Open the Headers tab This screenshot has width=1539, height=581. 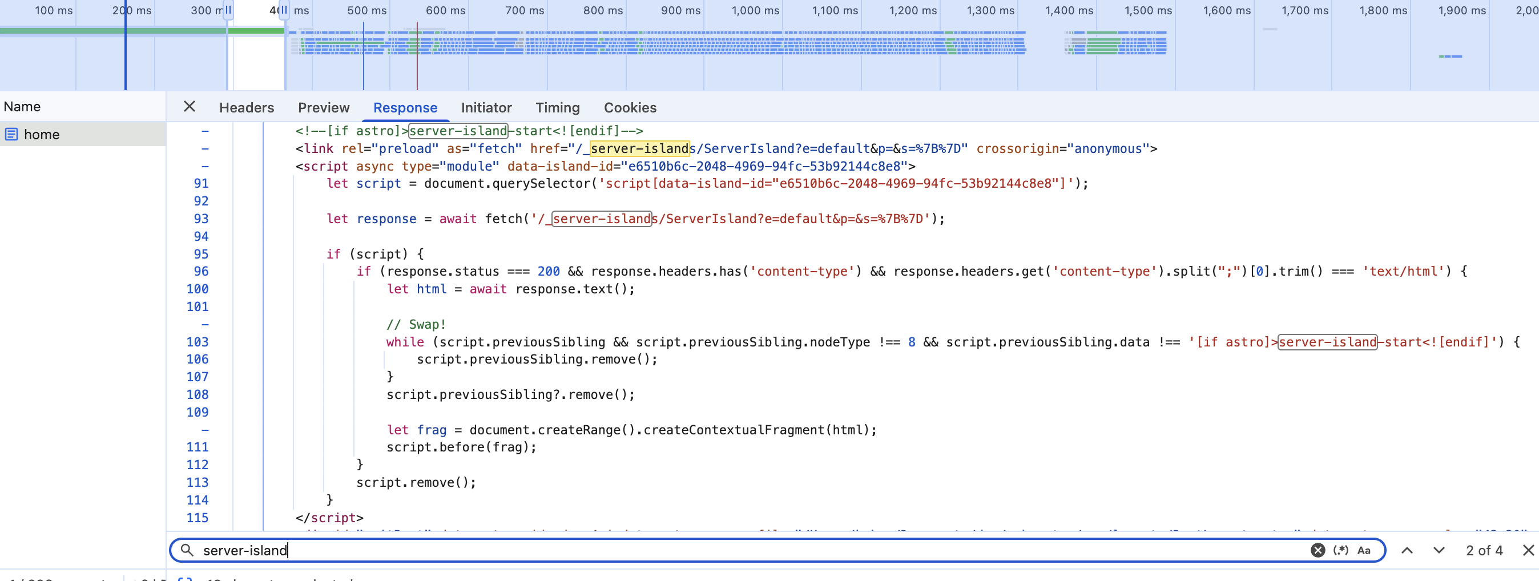tap(246, 107)
